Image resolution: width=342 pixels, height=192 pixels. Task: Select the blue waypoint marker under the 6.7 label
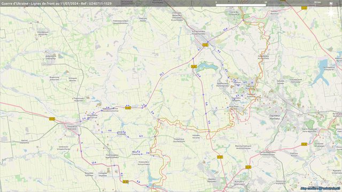[x=193, y=59]
